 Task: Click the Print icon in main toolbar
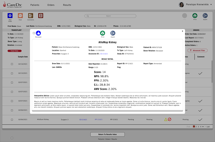pyautogui.click(x=195, y=15)
